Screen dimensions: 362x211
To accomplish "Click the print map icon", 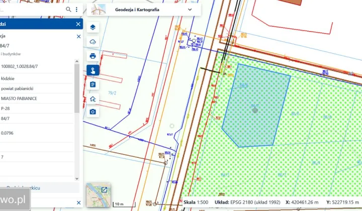I will point(93,56).
